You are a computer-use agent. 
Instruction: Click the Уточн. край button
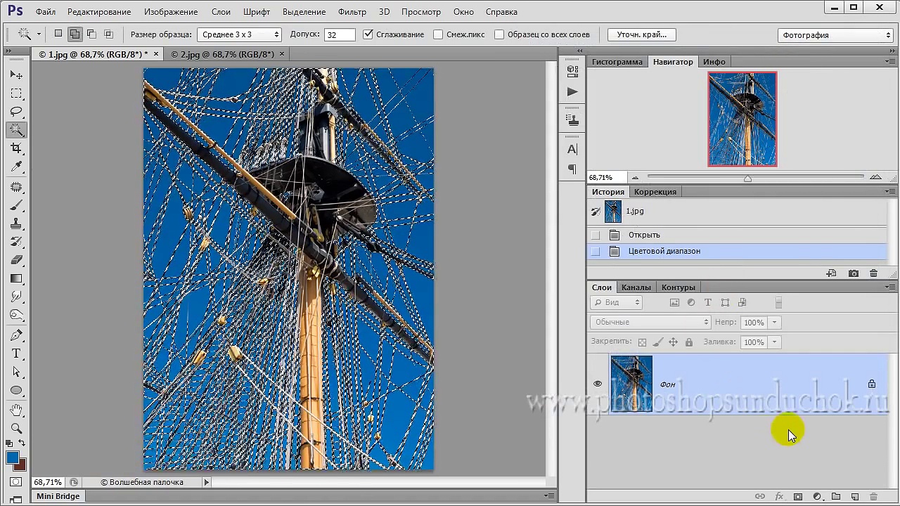pos(642,34)
